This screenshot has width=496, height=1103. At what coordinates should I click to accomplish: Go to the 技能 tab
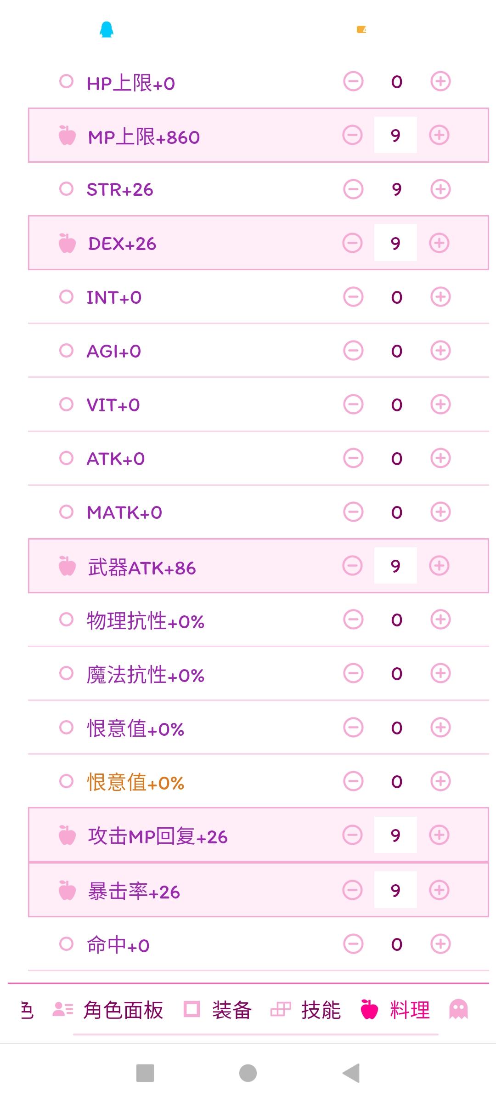pos(321,1010)
